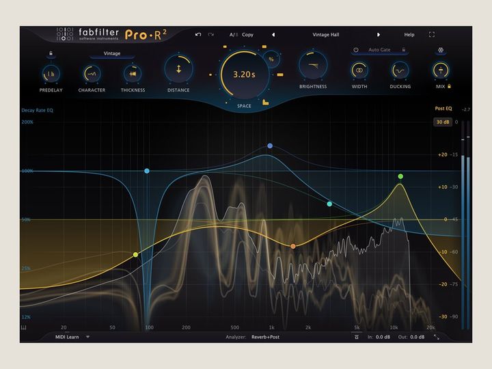Image resolution: width=492 pixels, height=369 pixels.
Task: Toggle the Auto Gate lock icon
Action: (x=404, y=50)
